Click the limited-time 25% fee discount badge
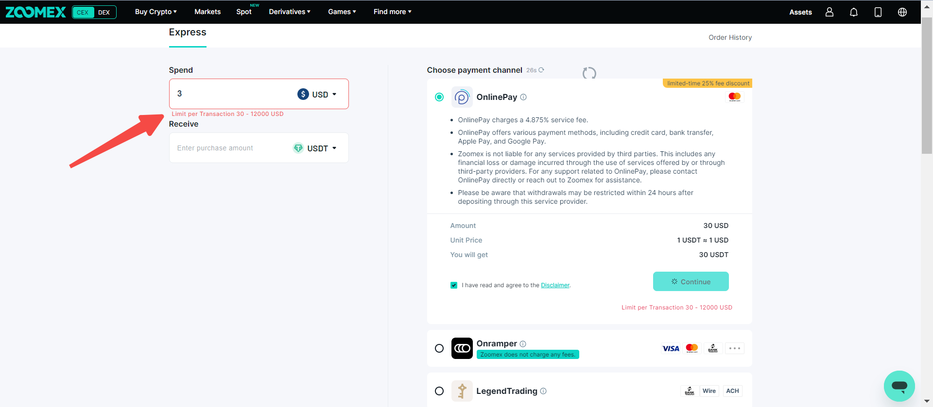 pos(708,83)
